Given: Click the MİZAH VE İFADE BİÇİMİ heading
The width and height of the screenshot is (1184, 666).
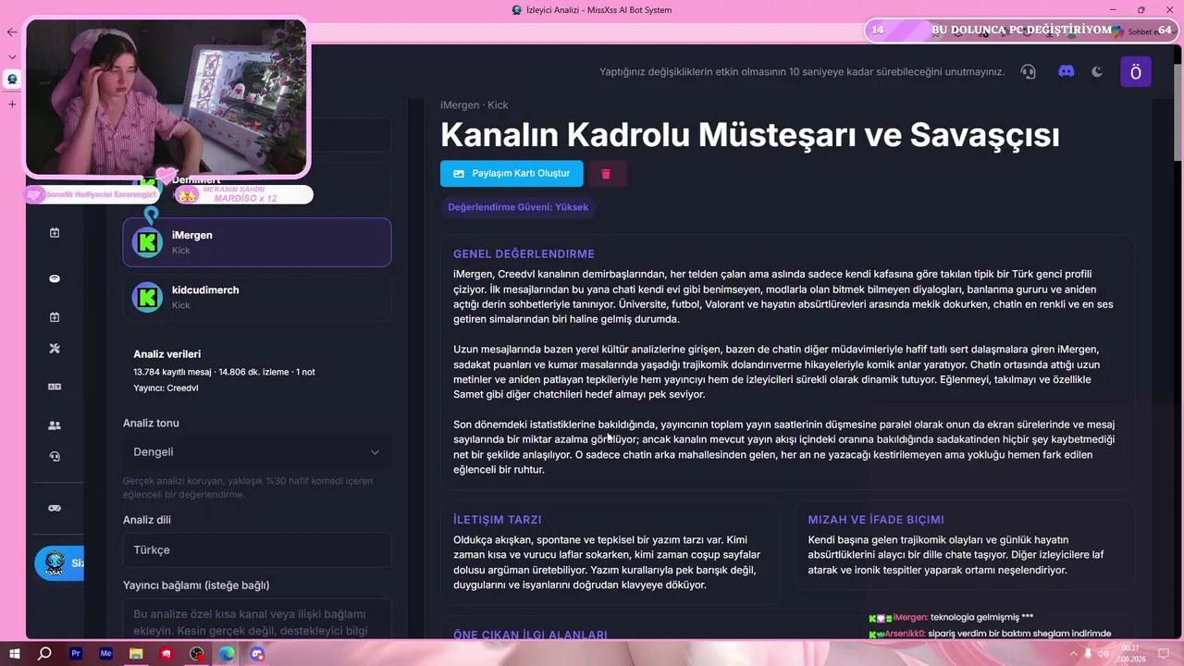Looking at the screenshot, I should (876, 520).
